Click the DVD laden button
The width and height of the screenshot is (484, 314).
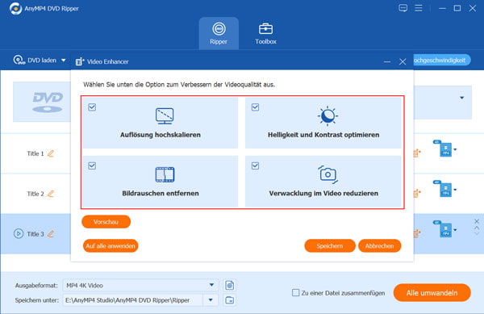35,61
